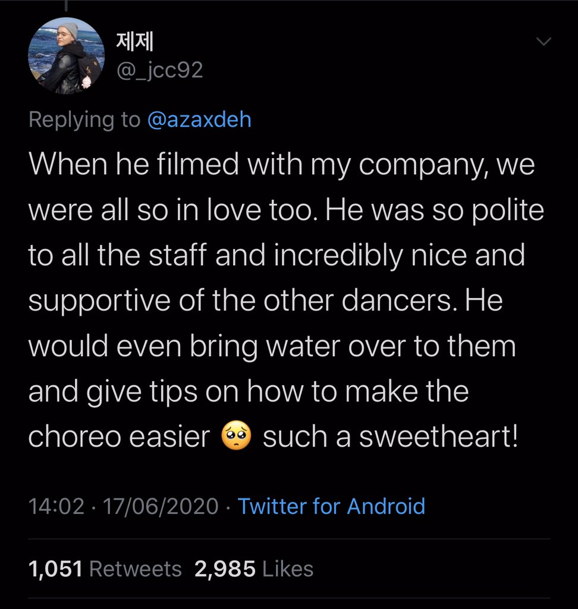Click the 14:02 timestamp
The image size is (578, 609).
[56, 506]
